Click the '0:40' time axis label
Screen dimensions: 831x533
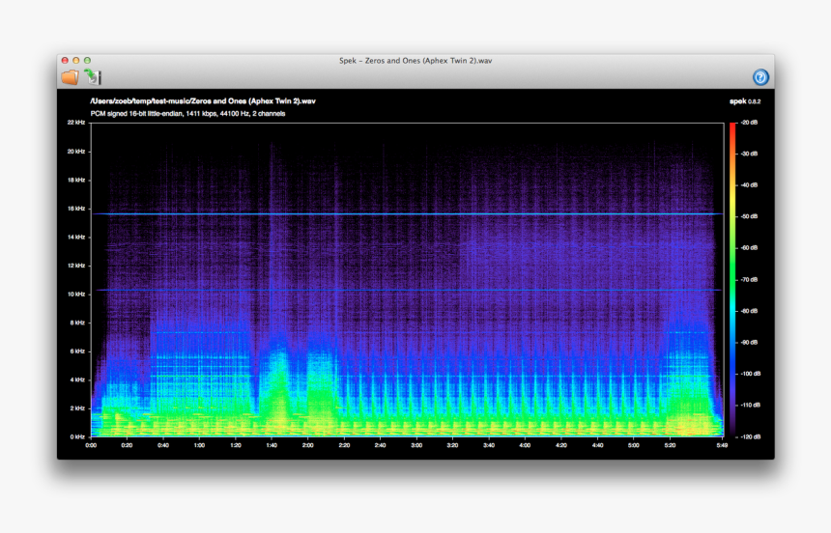(163, 445)
